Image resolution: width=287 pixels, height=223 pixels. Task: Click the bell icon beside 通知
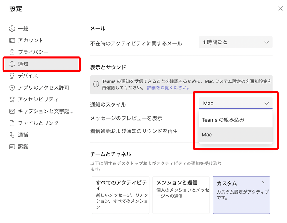point(12,64)
